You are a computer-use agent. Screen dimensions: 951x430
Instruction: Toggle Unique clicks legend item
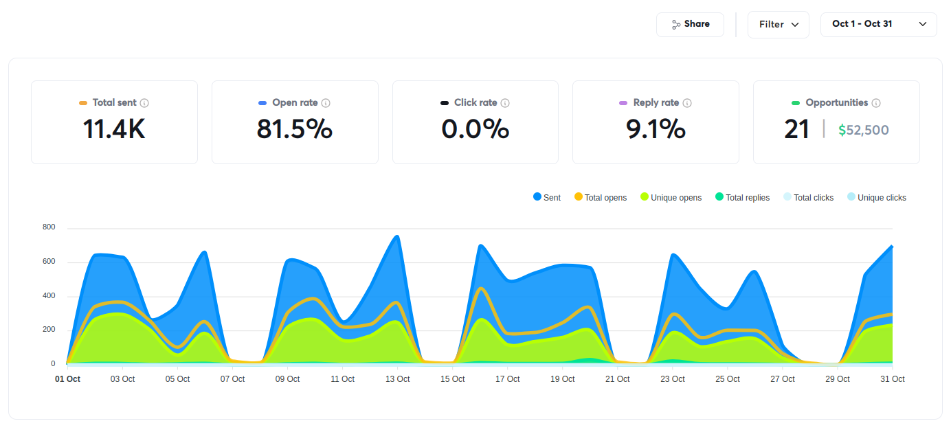point(876,197)
